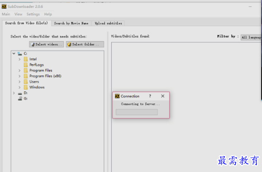Expand the Program Files folder
Screen dimensions: 262x172
tap(19, 71)
